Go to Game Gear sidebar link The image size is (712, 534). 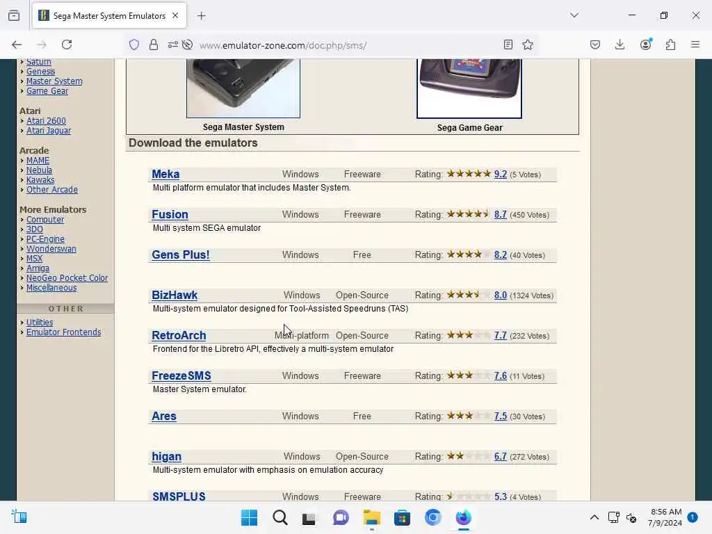click(x=47, y=91)
